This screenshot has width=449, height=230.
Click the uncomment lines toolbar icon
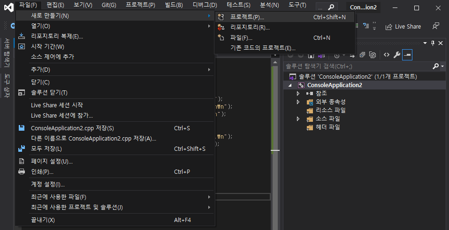[366, 26]
